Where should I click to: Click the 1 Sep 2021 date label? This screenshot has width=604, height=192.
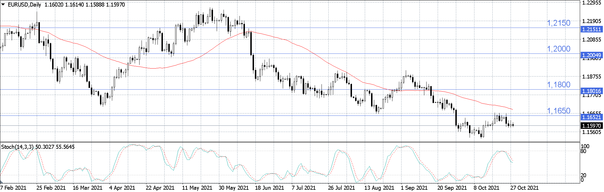[x=414, y=188]
